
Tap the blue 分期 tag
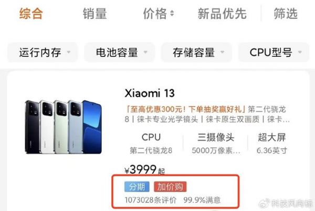(137, 187)
